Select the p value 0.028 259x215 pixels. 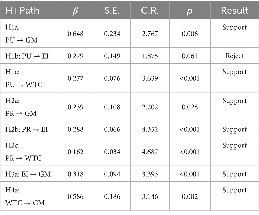point(189,107)
